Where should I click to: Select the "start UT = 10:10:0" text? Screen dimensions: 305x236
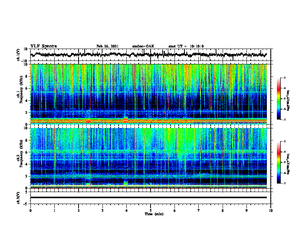click(x=186, y=46)
